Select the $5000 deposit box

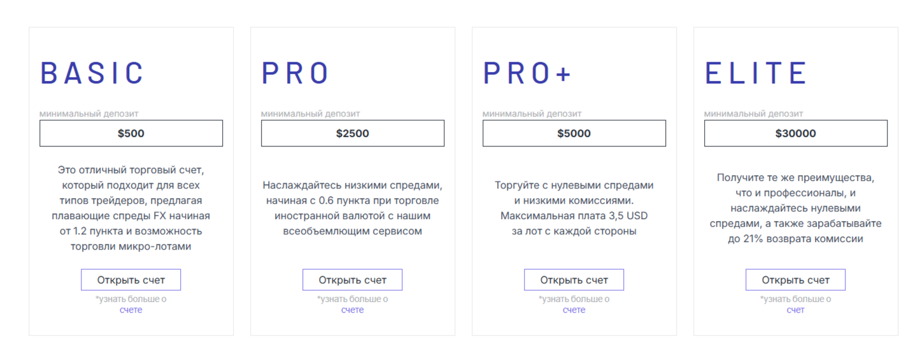click(x=574, y=133)
